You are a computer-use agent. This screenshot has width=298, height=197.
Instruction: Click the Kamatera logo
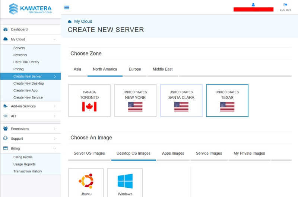(x=30, y=9)
